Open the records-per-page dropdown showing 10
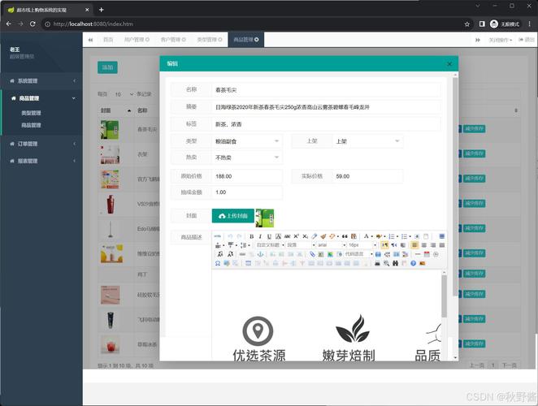 point(123,94)
